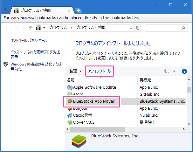Click the address bar control panel icon
The width and height of the screenshot is (193, 152).
coord(38,28)
